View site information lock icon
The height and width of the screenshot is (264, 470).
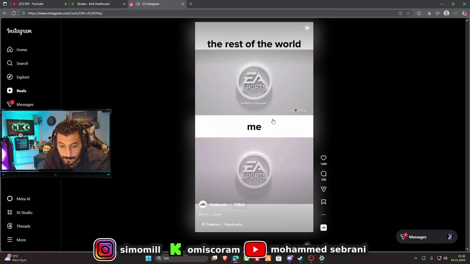23,13
